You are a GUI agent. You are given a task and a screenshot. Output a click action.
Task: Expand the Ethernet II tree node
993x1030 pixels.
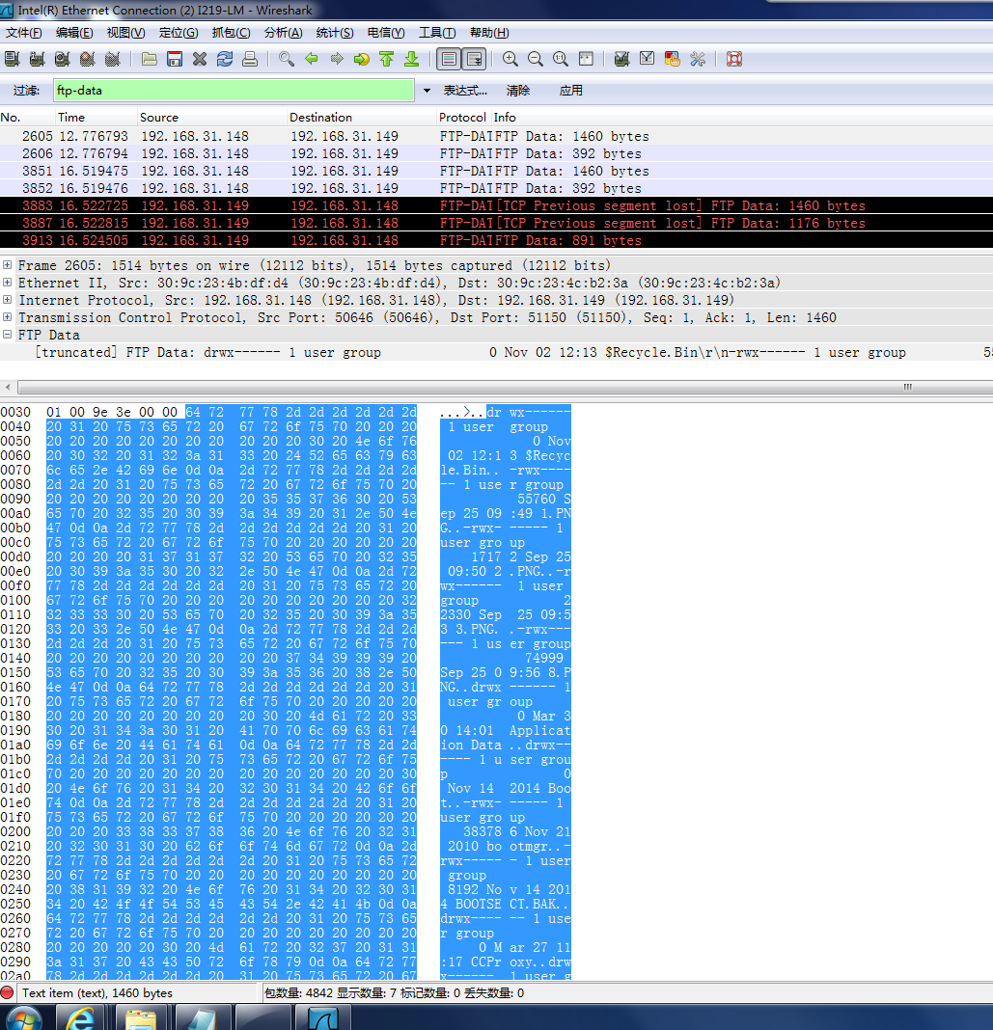(7, 282)
